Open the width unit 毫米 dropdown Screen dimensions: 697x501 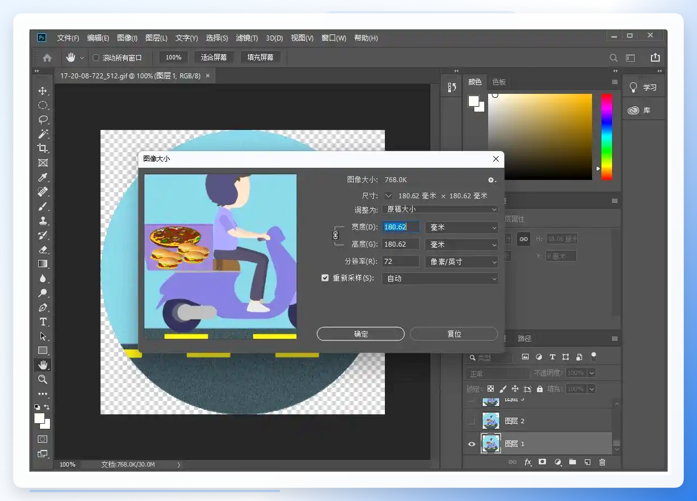pos(462,227)
